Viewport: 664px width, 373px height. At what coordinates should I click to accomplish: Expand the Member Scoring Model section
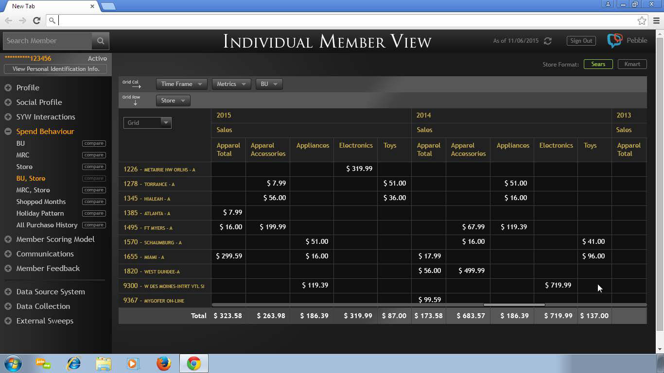pyautogui.click(x=8, y=239)
